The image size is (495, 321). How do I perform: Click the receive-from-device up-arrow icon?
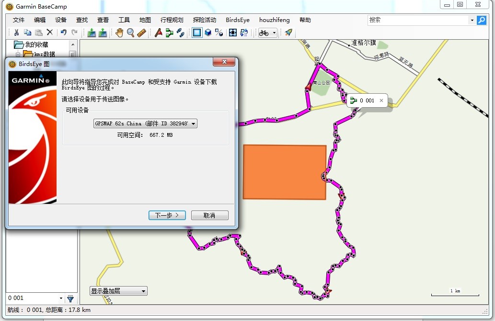coord(103,33)
